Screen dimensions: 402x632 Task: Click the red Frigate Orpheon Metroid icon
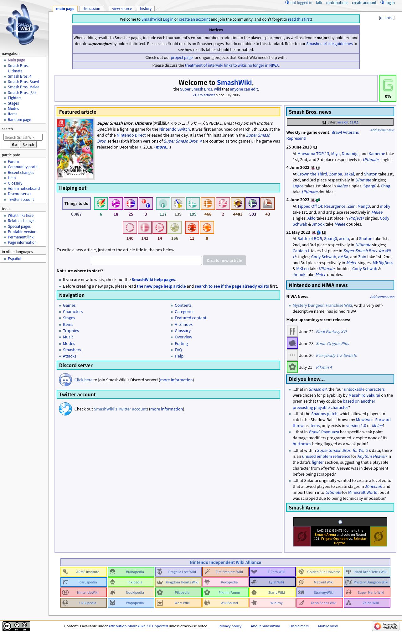click(x=302, y=536)
